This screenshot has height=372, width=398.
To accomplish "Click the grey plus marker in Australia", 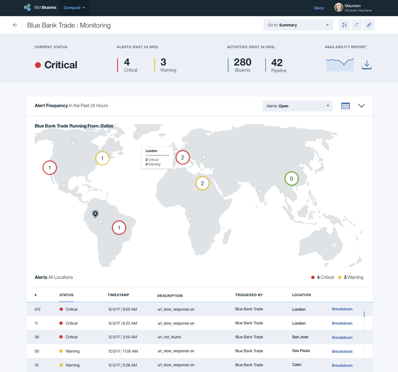I will 334,245.
